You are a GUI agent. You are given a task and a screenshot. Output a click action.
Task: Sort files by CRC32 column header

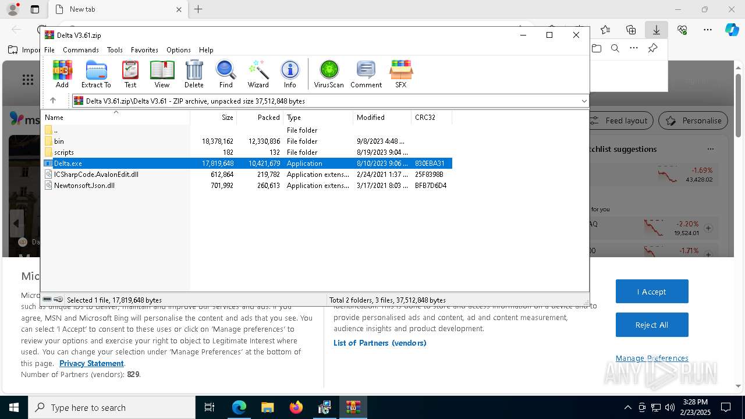click(x=431, y=117)
